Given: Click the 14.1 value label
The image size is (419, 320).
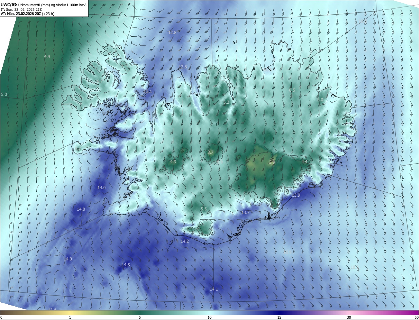Looking at the screenshot, I should point(214,289).
